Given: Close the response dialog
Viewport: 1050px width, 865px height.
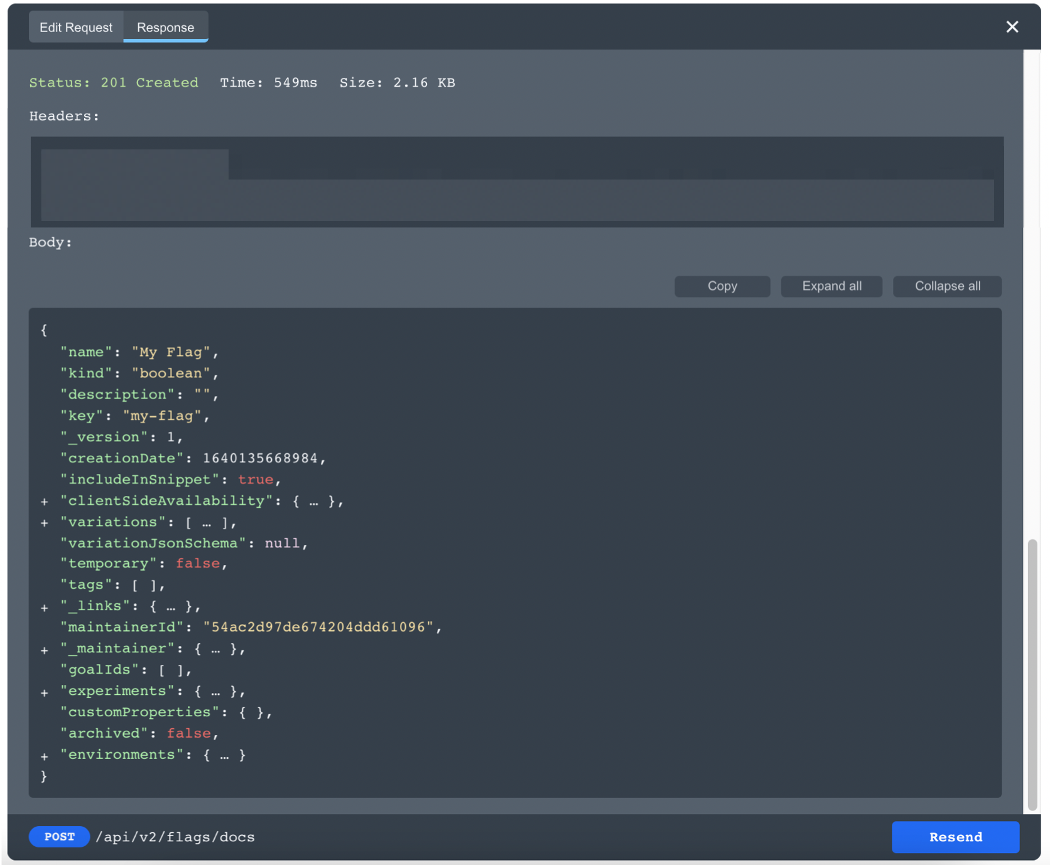Looking at the screenshot, I should (1012, 27).
